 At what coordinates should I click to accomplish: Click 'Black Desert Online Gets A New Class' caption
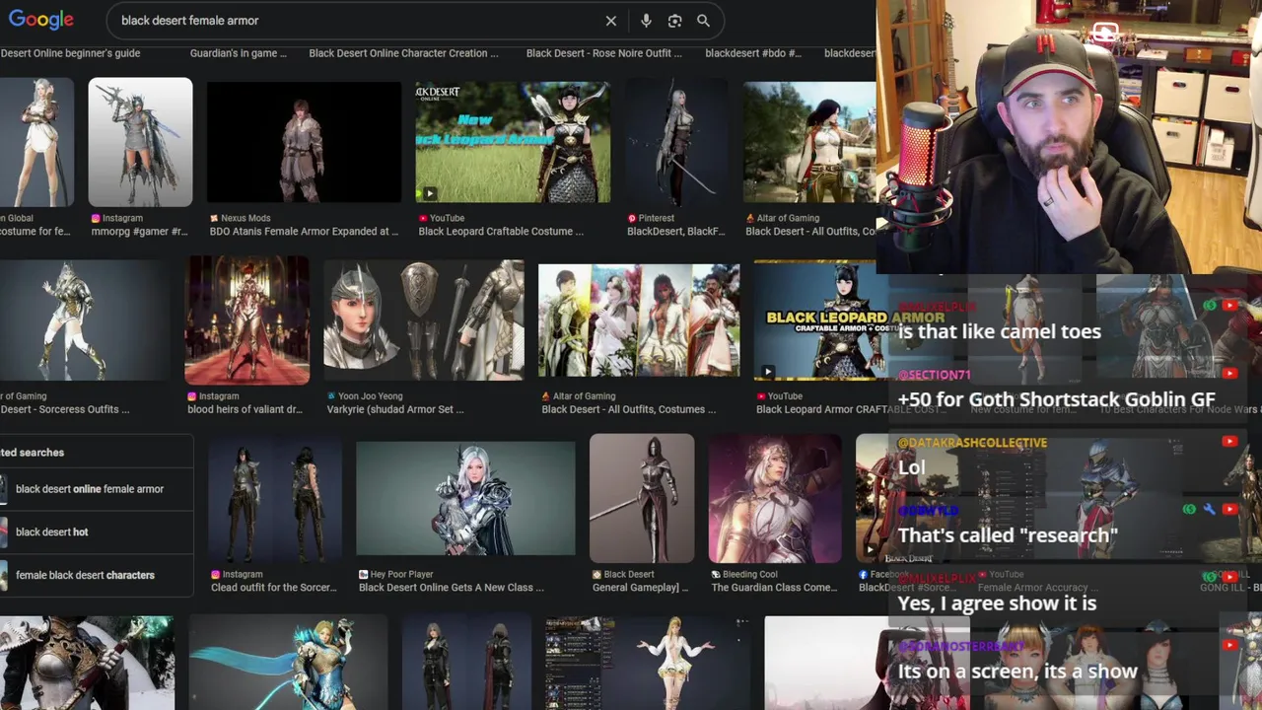(452, 588)
